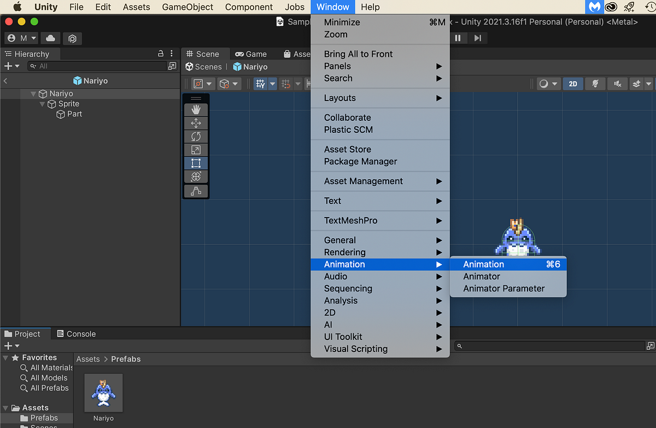656x428 pixels.
Task: Collapse the Nariyo object in the Hierarchy
Action: (x=33, y=93)
